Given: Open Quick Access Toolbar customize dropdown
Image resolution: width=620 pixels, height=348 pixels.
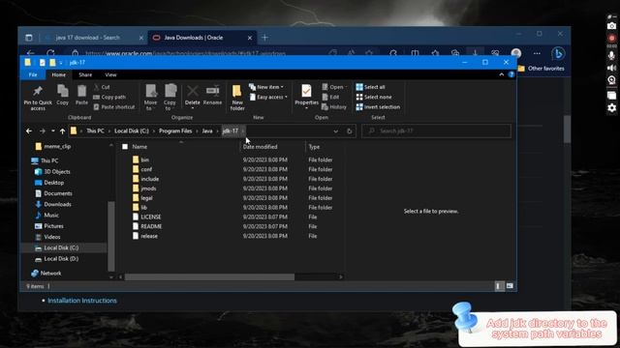Looking at the screenshot, I should (61, 63).
